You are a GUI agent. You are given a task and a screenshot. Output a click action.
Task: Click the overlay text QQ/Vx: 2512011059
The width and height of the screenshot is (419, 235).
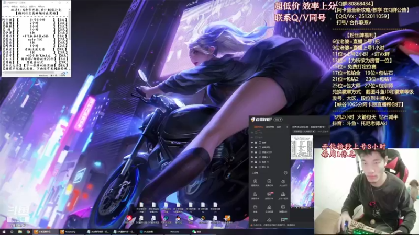tap(362, 16)
